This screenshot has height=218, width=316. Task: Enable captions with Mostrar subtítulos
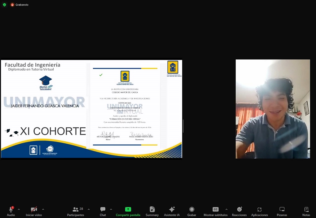pos(215,211)
